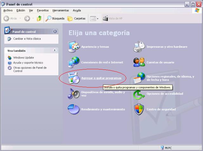Go up one folder level with Up arrow

click(39, 18)
